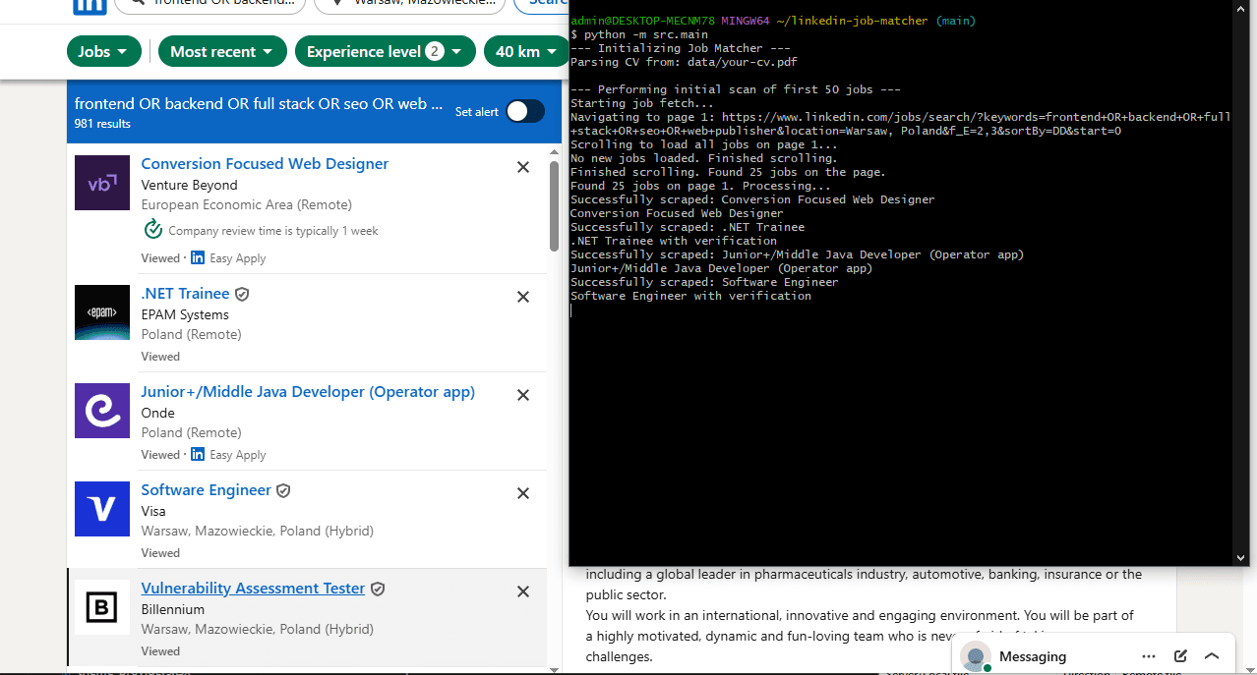Screen dimensions: 1257x675
Task: Click the company review time checkmark icon
Action: tap(152, 230)
